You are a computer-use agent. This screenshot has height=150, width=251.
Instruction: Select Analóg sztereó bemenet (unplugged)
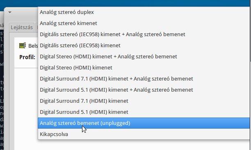144,123
